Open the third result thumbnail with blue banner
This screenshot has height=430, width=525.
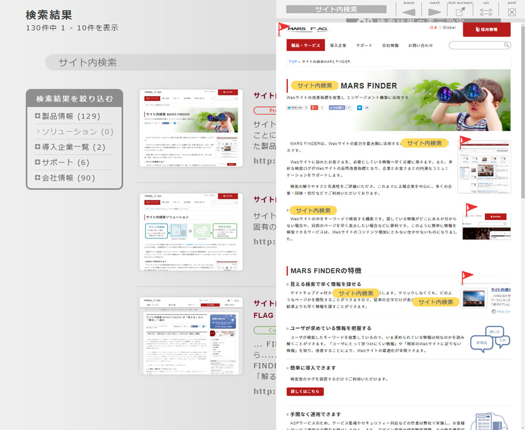coord(191,336)
